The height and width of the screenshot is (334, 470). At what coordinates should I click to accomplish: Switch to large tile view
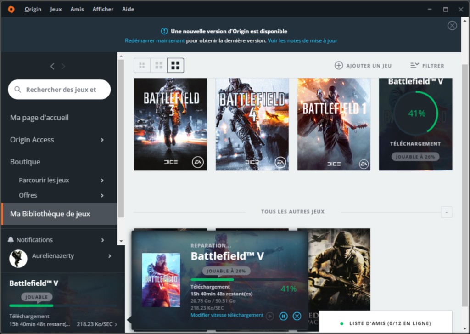pos(175,65)
